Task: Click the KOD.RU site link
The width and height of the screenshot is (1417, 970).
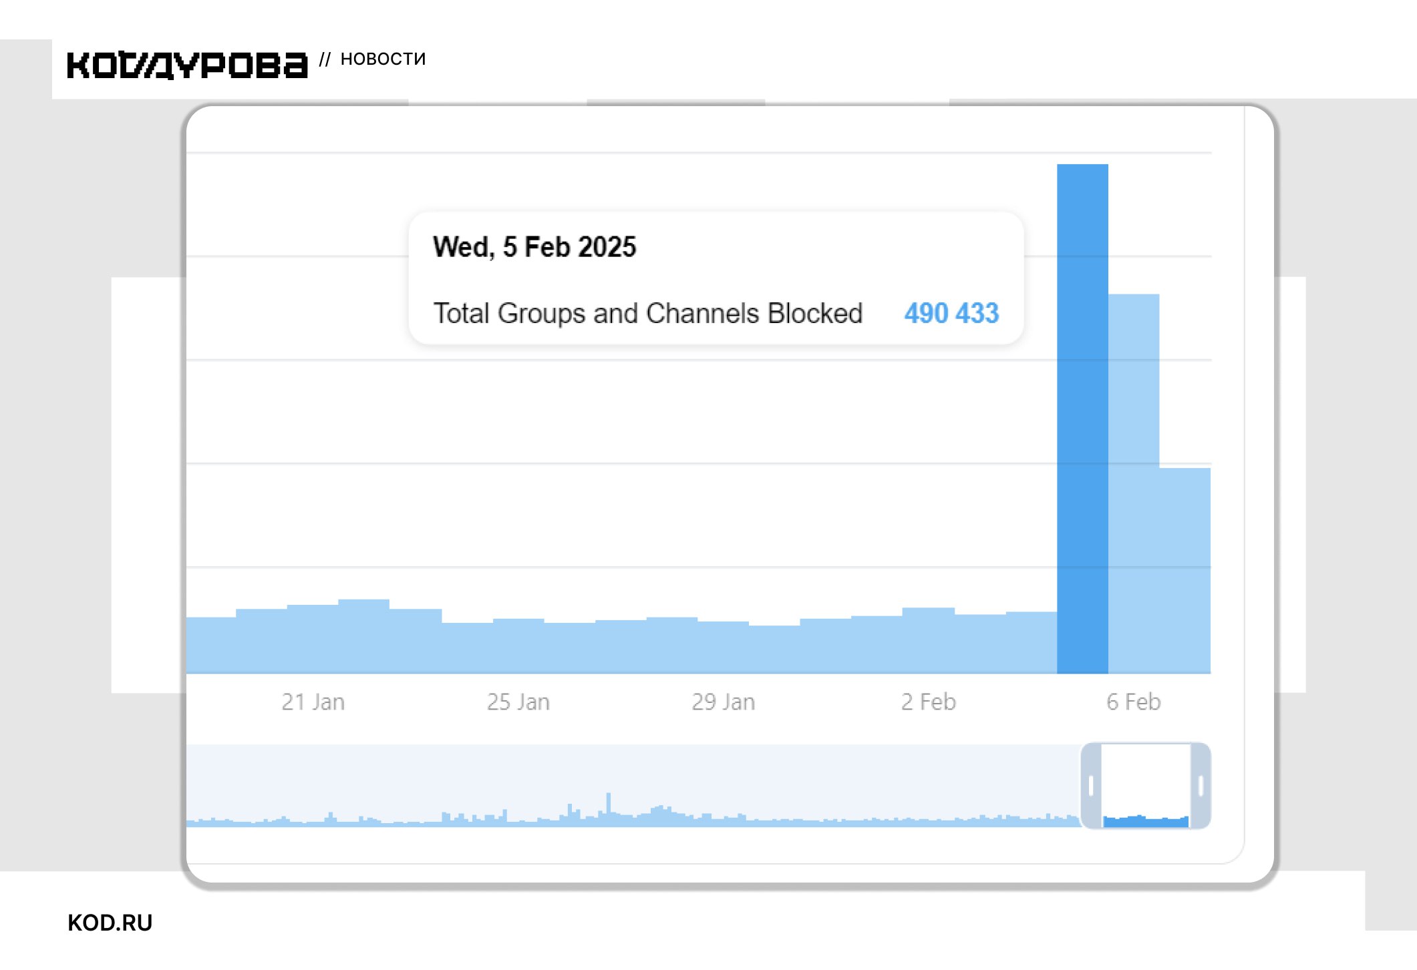Action: tap(110, 923)
